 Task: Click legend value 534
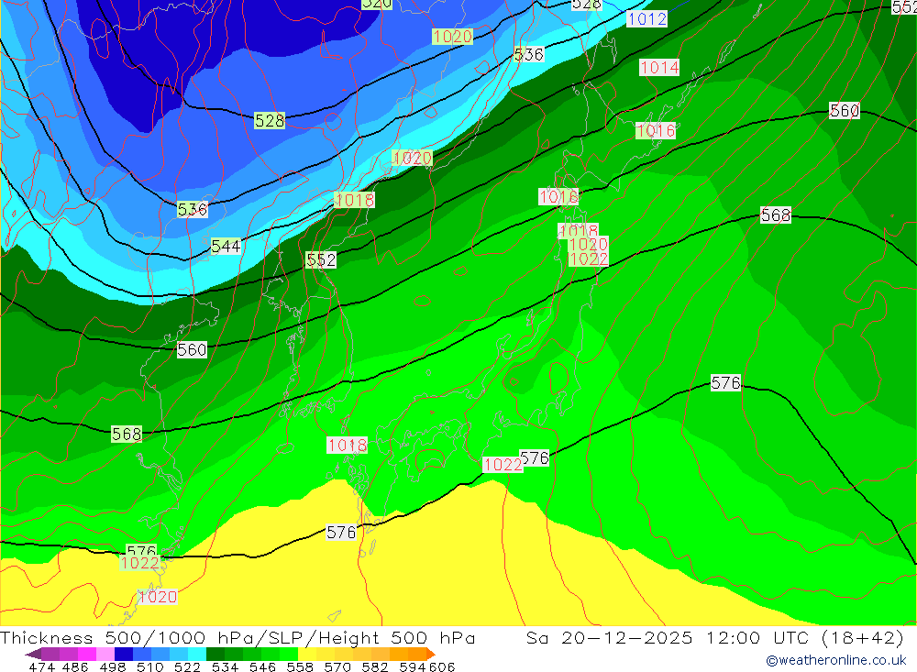pyautogui.click(x=226, y=666)
